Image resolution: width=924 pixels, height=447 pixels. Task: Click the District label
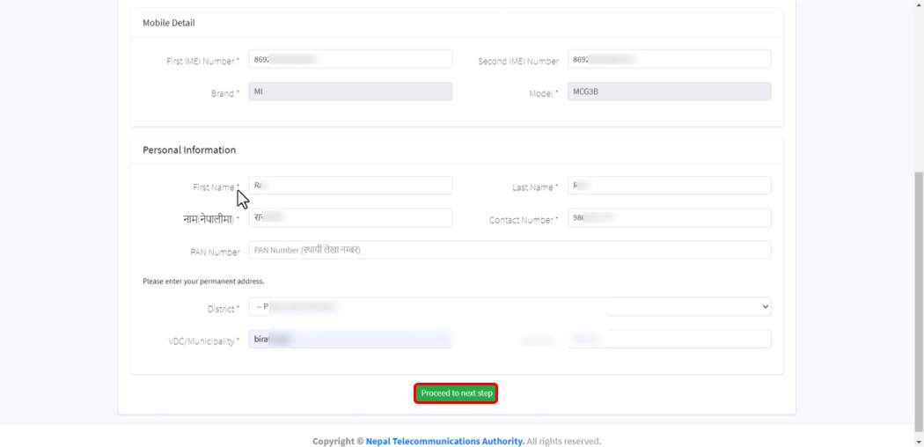[x=224, y=309]
